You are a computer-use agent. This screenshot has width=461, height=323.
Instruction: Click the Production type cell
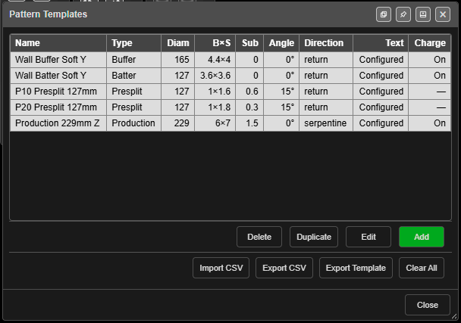tap(133, 123)
